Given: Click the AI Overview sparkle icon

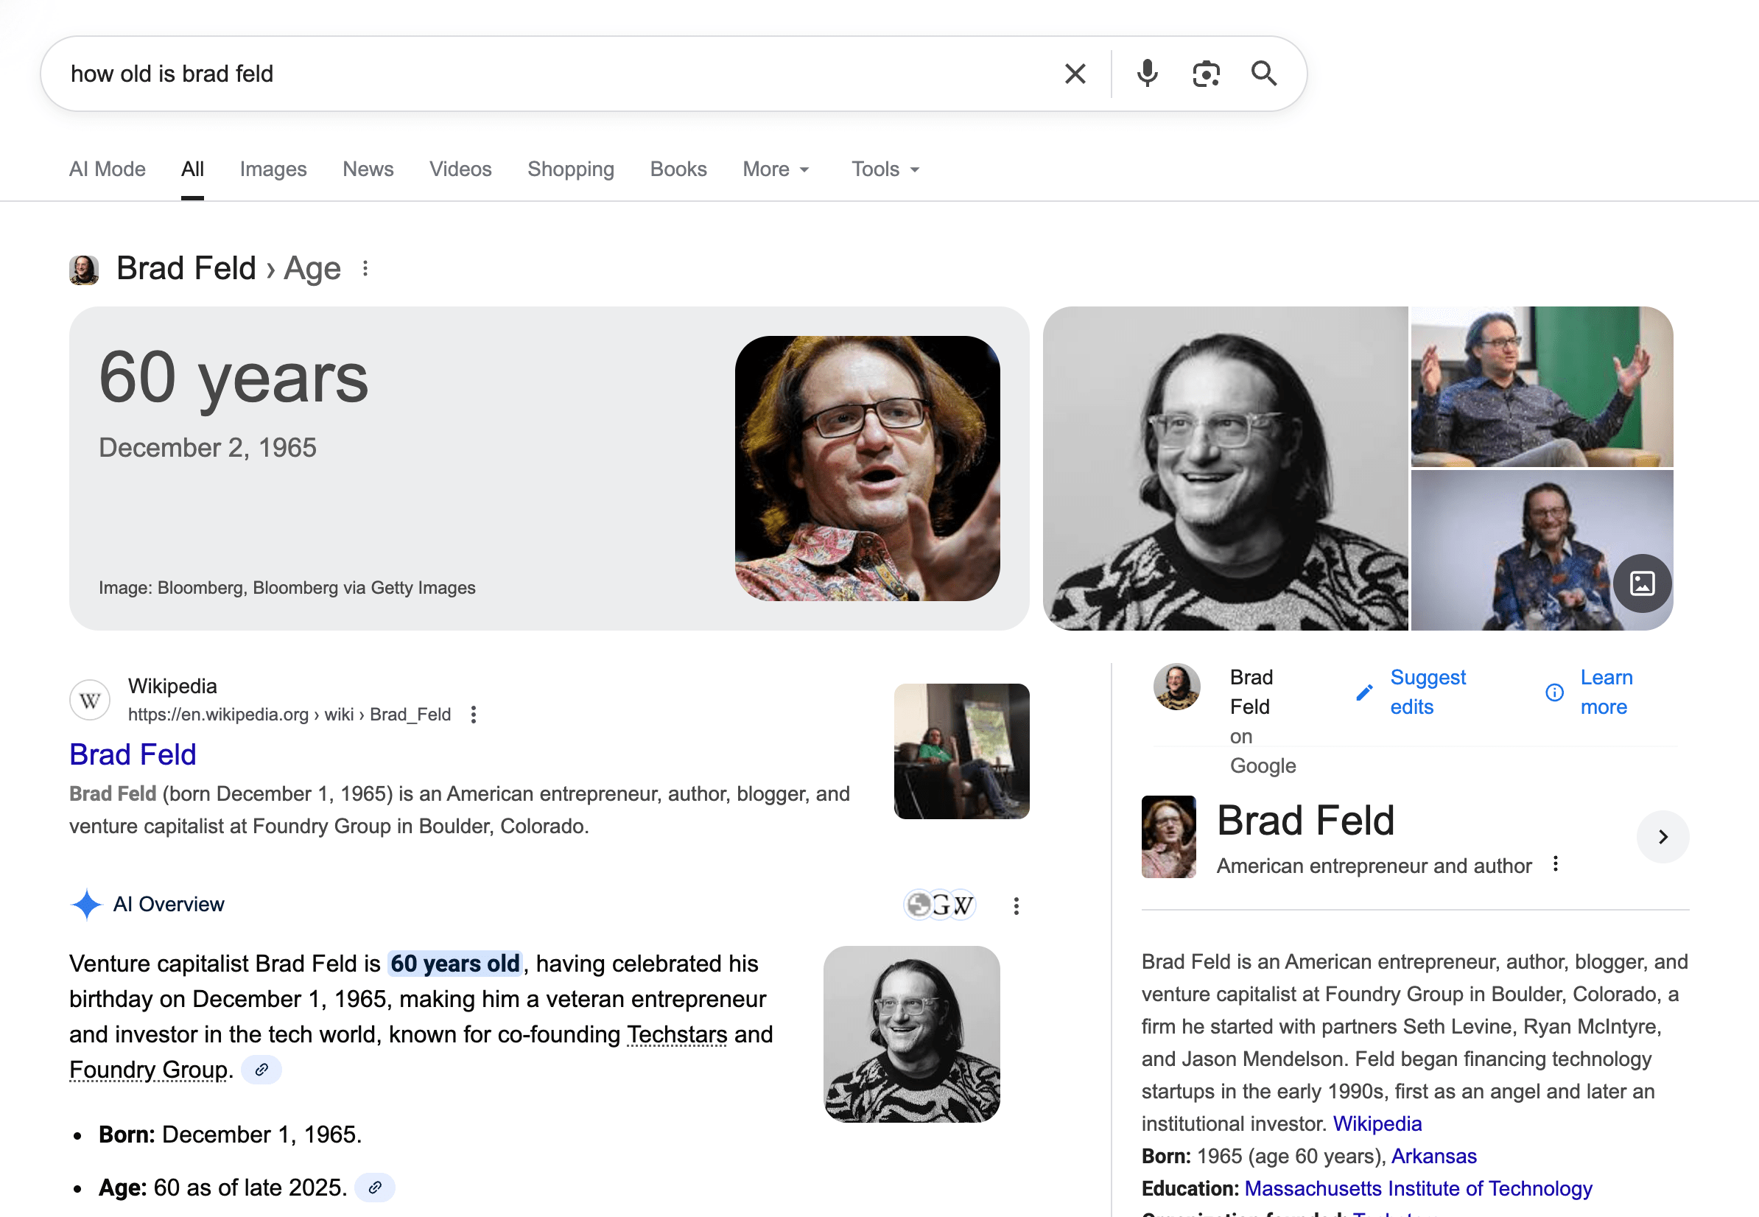Looking at the screenshot, I should 86,905.
